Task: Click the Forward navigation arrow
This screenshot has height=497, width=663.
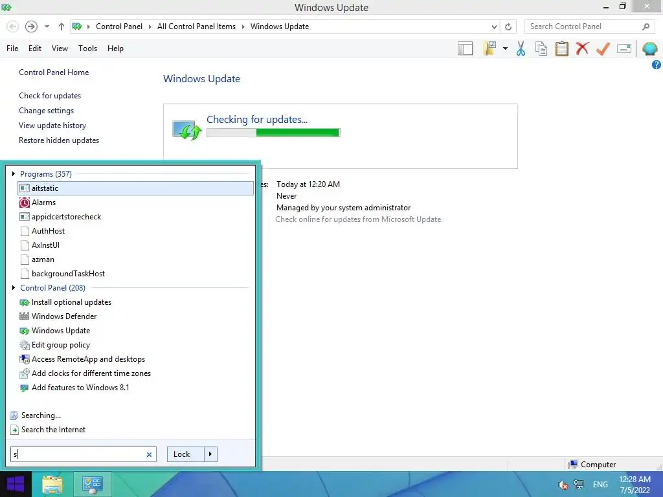Action: coord(31,27)
